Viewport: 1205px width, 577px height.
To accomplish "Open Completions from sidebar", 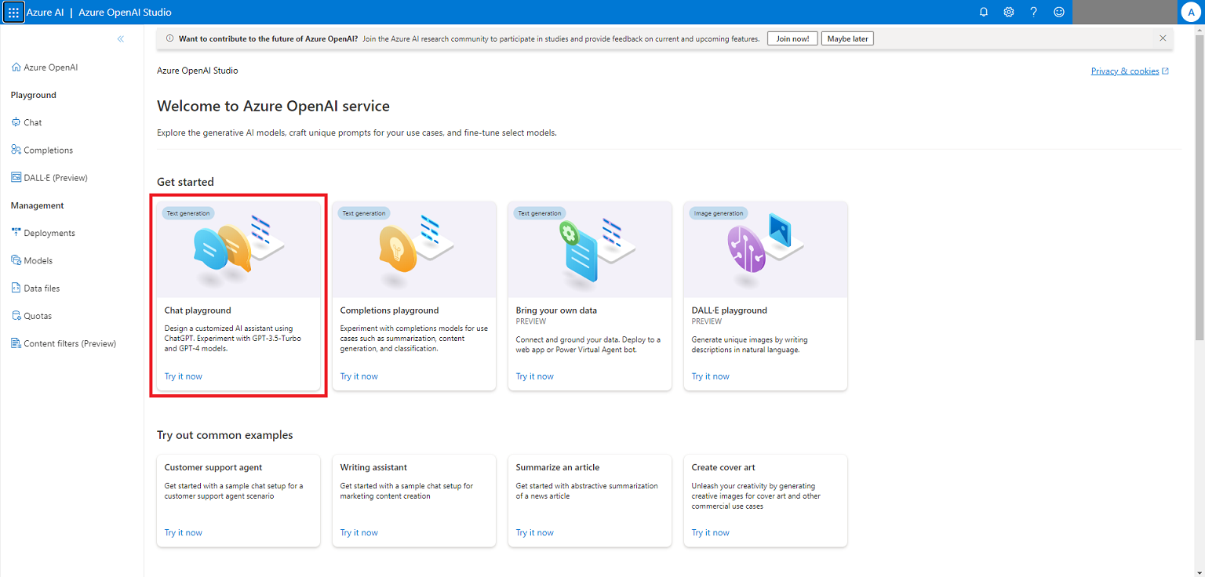I will point(49,150).
